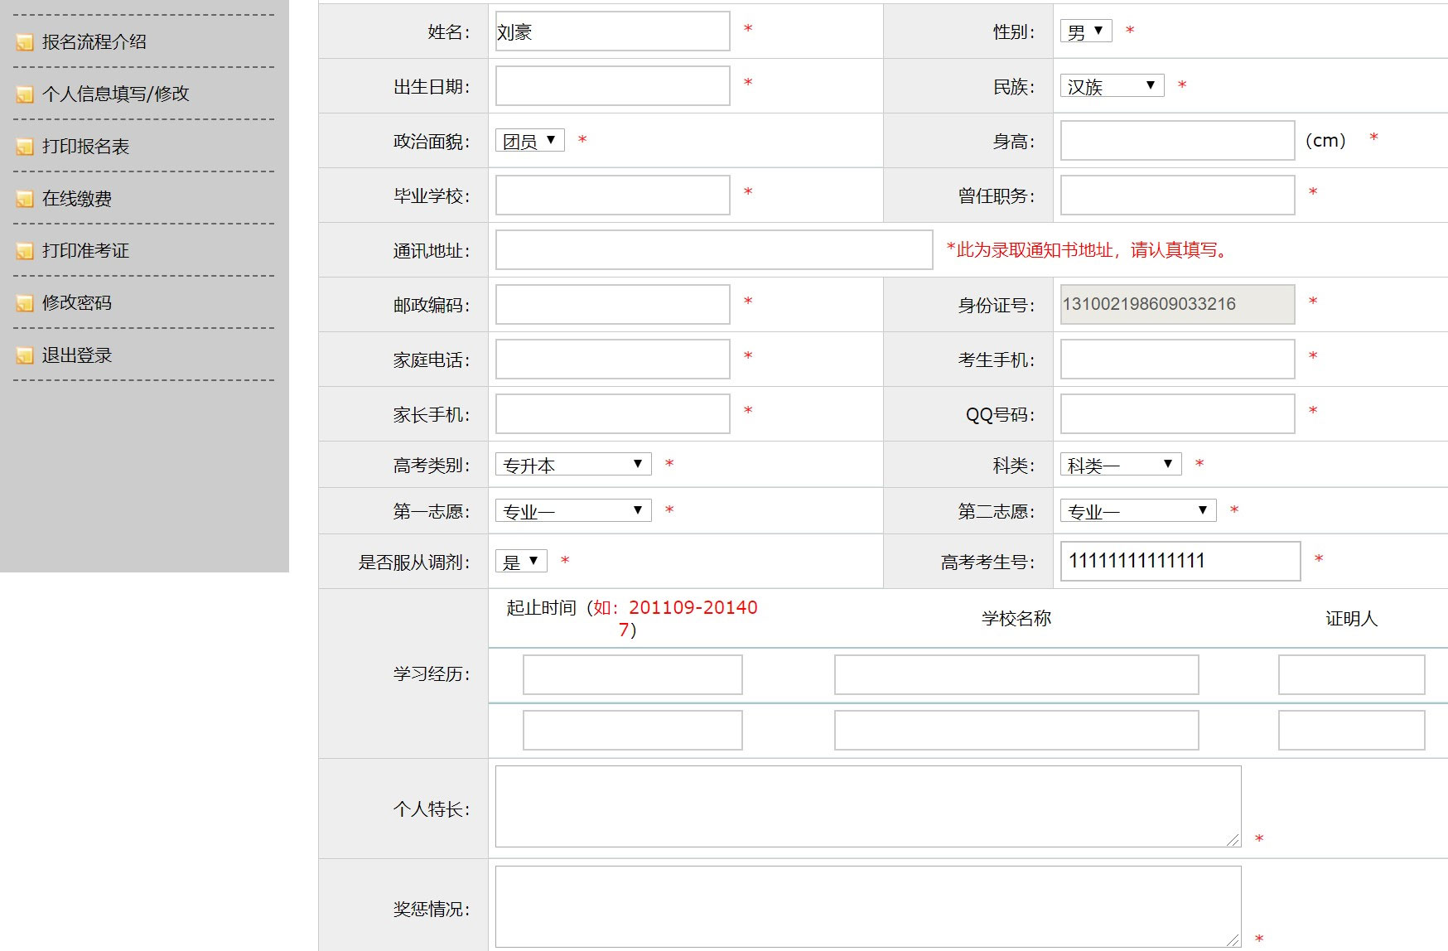This screenshot has width=1448, height=951.
Task: Click the icon next to 个人信息填写/修改
Action: pos(25,94)
